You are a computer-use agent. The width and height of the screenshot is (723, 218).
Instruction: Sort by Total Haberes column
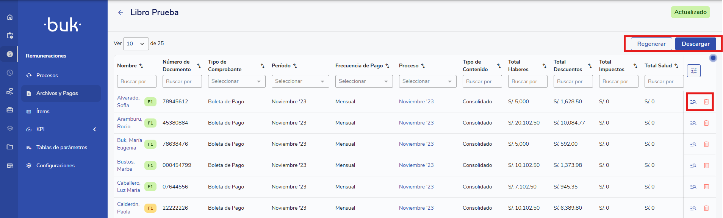pyautogui.click(x=544, y=66)
